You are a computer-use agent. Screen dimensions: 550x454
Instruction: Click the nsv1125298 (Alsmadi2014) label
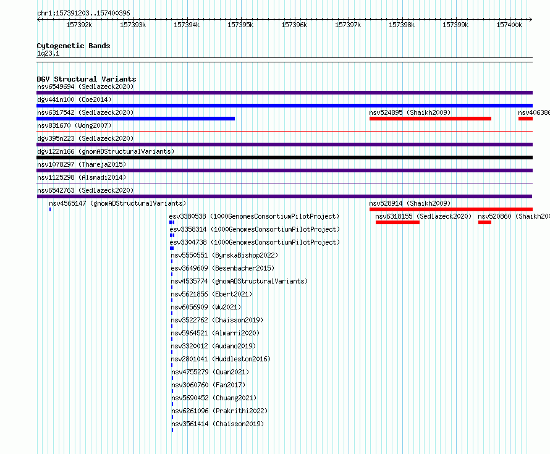point(82,177)
